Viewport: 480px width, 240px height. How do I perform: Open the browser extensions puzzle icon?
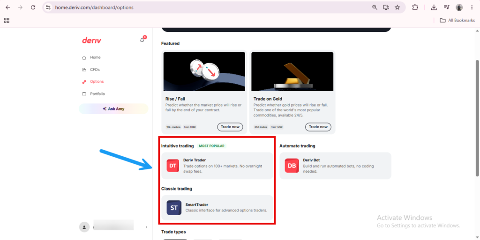415,7
